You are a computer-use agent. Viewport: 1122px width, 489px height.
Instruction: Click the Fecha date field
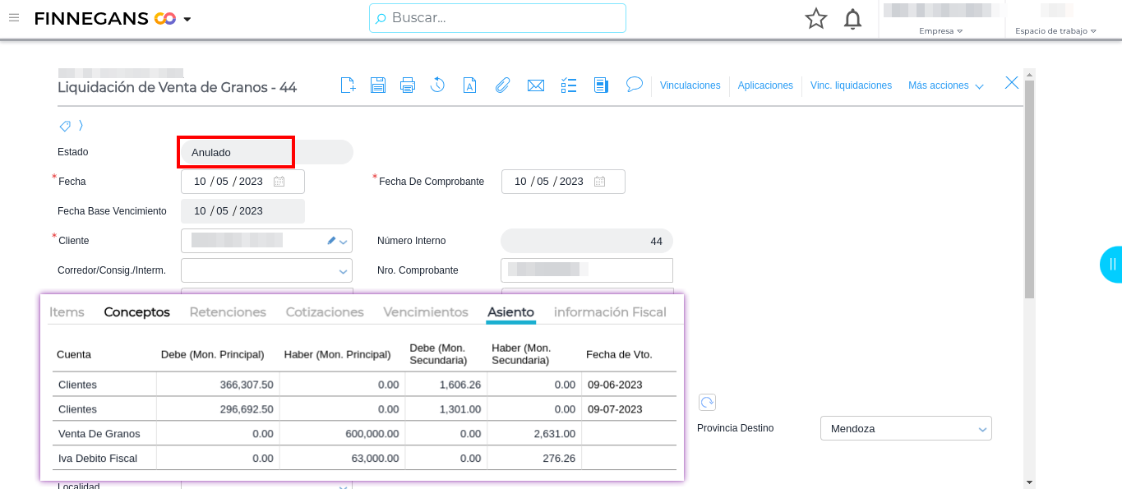(x=242, y=182)
